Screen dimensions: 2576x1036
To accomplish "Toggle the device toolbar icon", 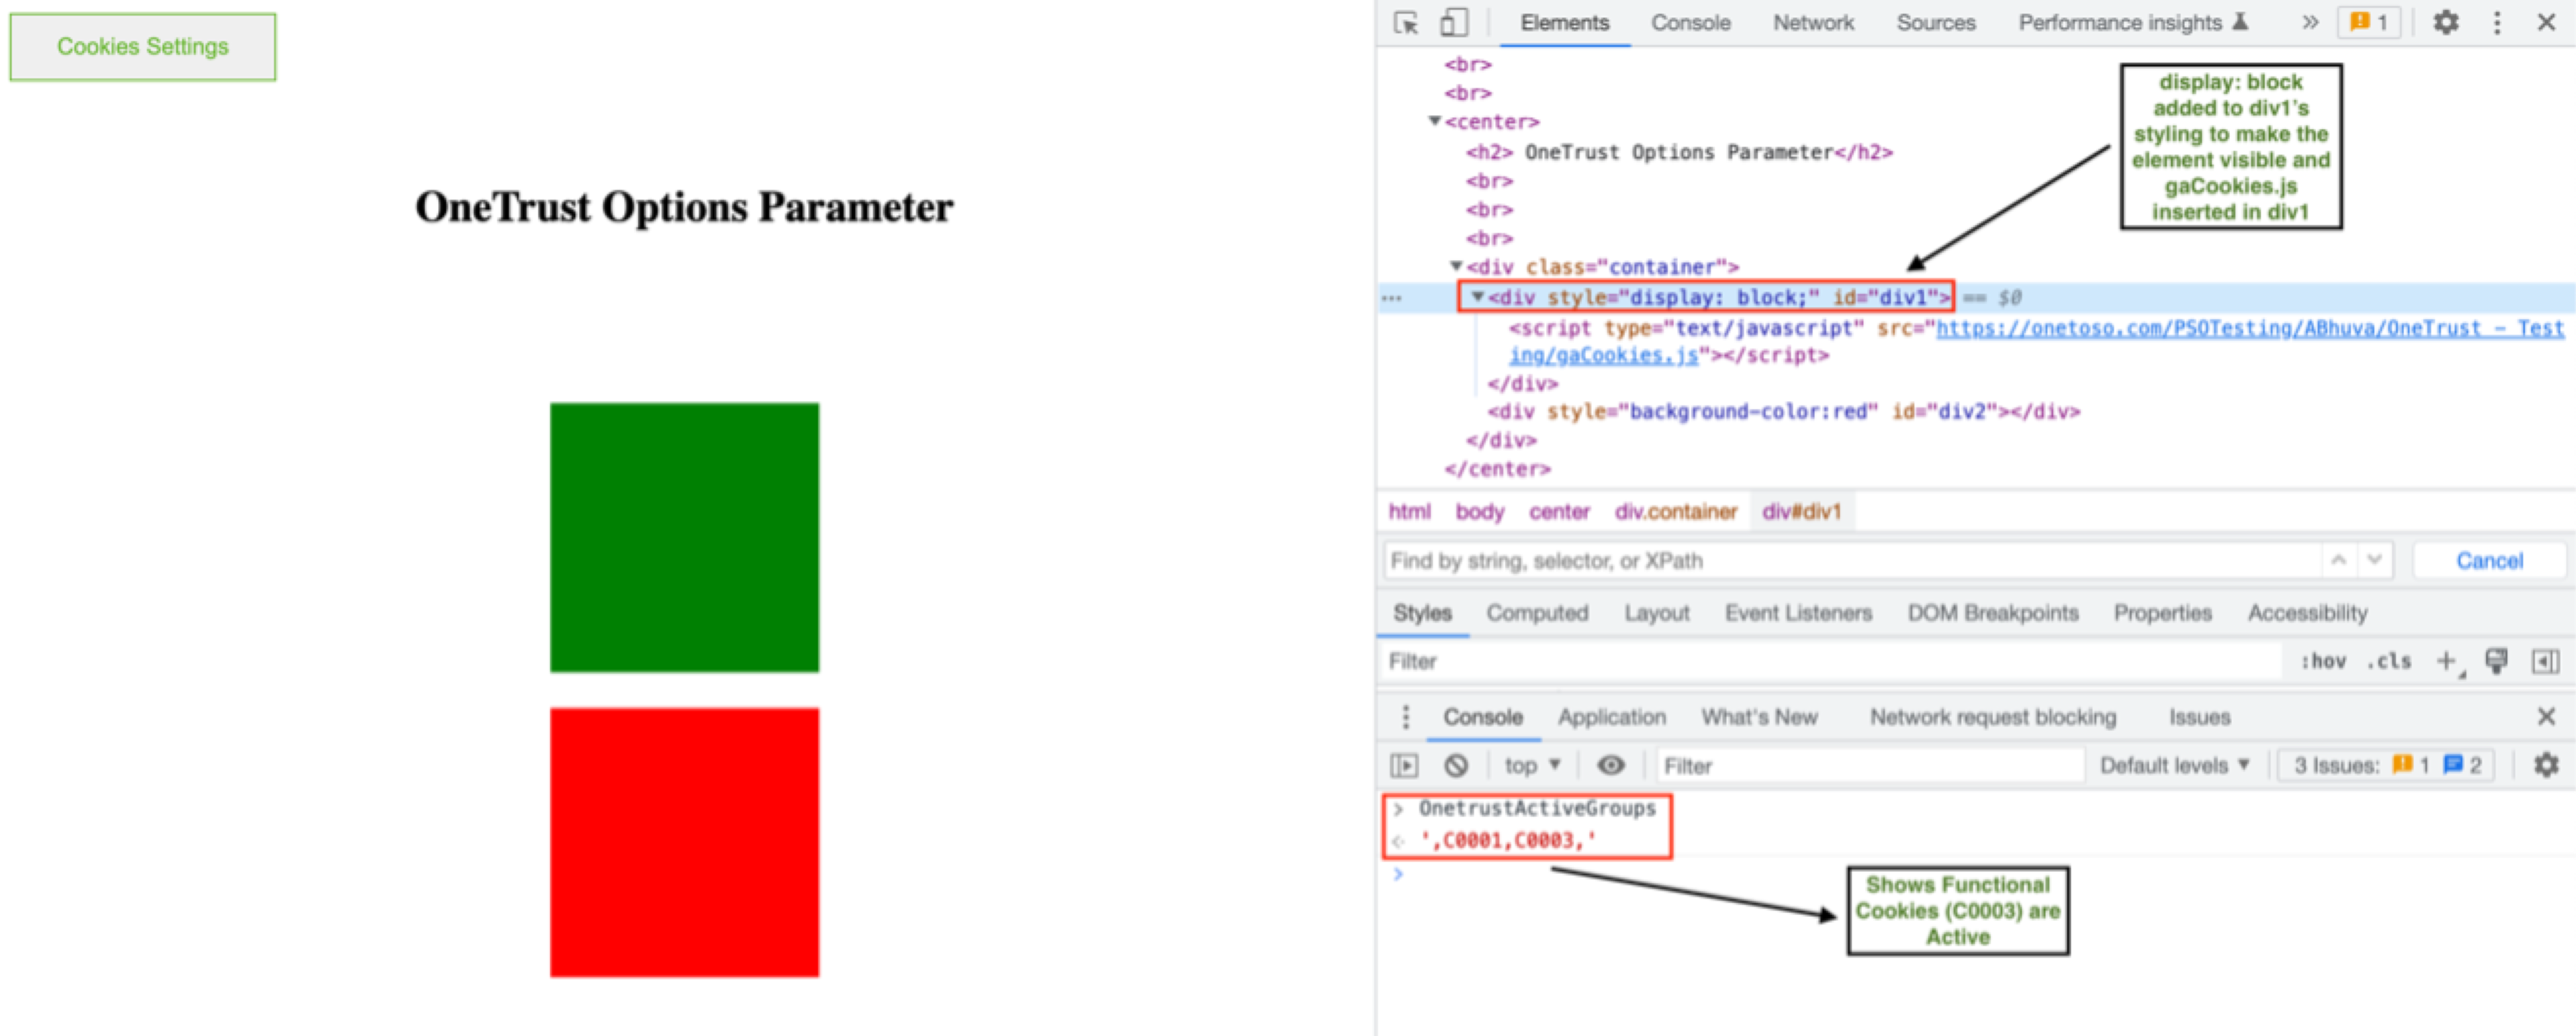I will click(1453, 22).
